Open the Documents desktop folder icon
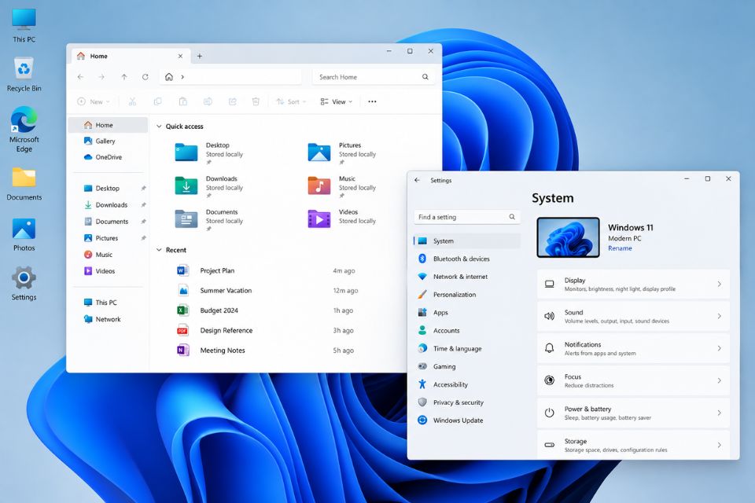Viewport: 755px width, 503px height. click(x=24, y=183)
